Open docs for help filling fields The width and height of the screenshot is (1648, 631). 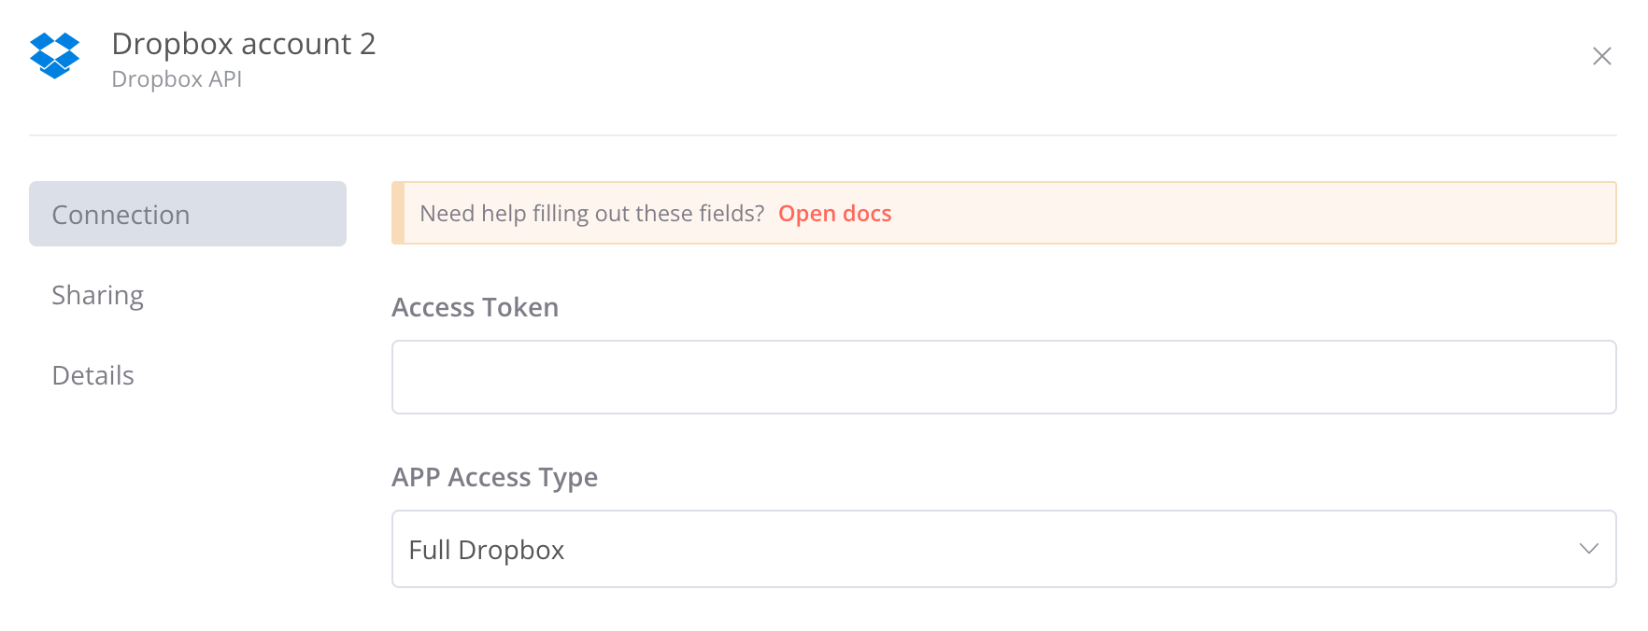coord(834,213)
